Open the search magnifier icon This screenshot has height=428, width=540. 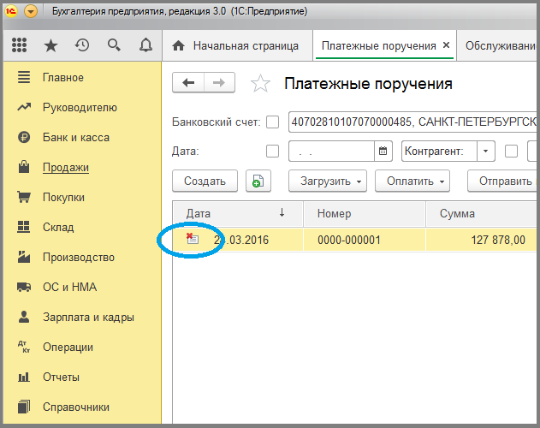(114, 45)
